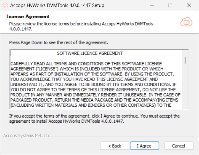Click the Press Page Down instruction text
The width and height of the screenshot is (199, 155).
click(59, 43)
